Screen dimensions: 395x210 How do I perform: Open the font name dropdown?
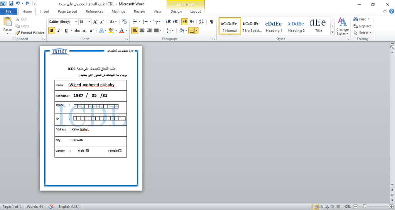click(76, 22)
